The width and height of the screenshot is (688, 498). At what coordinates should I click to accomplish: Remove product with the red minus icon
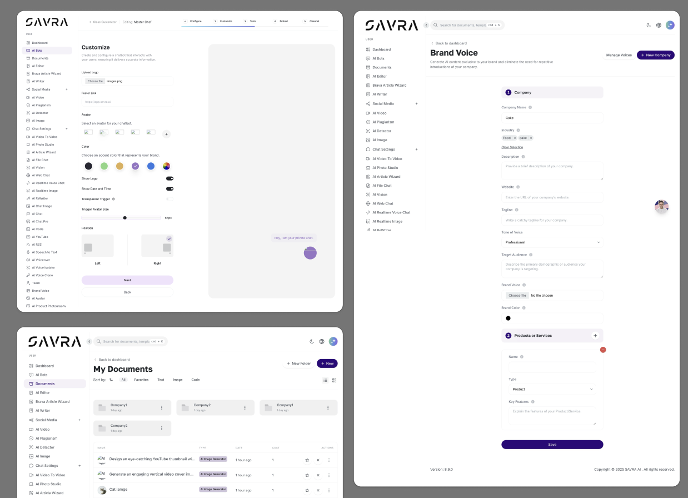pyautogui.click(x=603, y=350)
